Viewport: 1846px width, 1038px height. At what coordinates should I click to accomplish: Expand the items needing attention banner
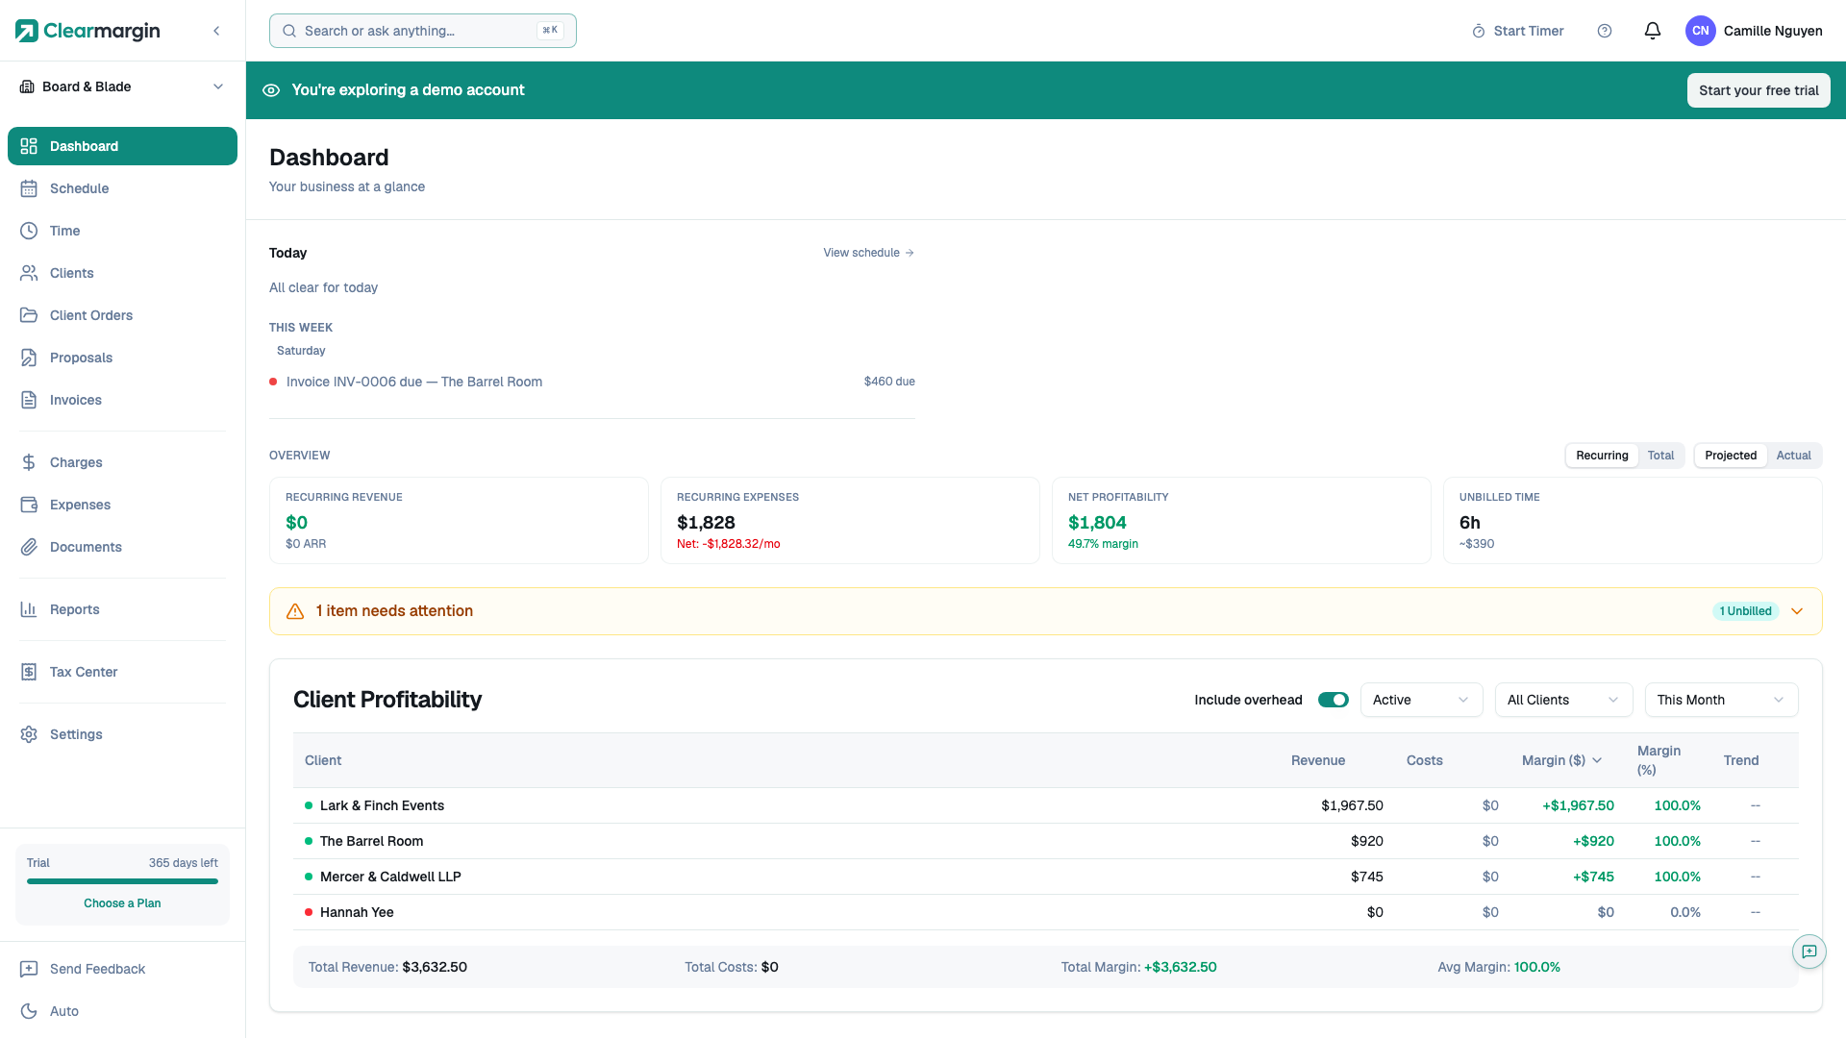[x=1796, y=611]
